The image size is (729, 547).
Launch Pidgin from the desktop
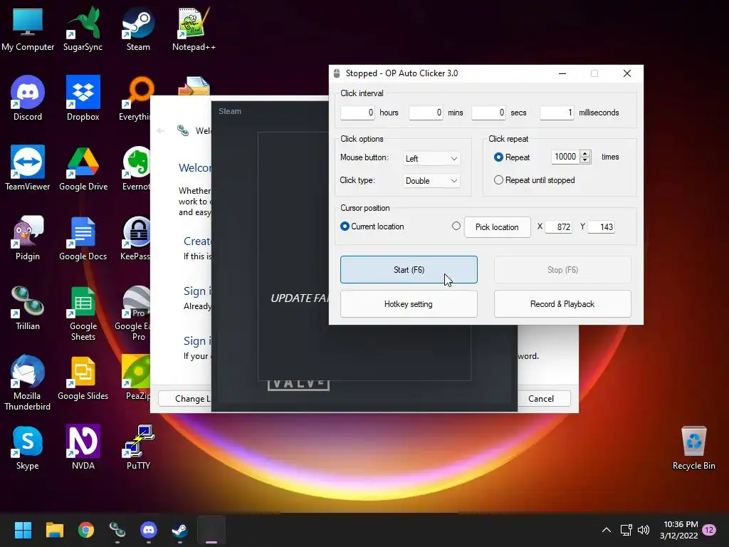point(28,238)
